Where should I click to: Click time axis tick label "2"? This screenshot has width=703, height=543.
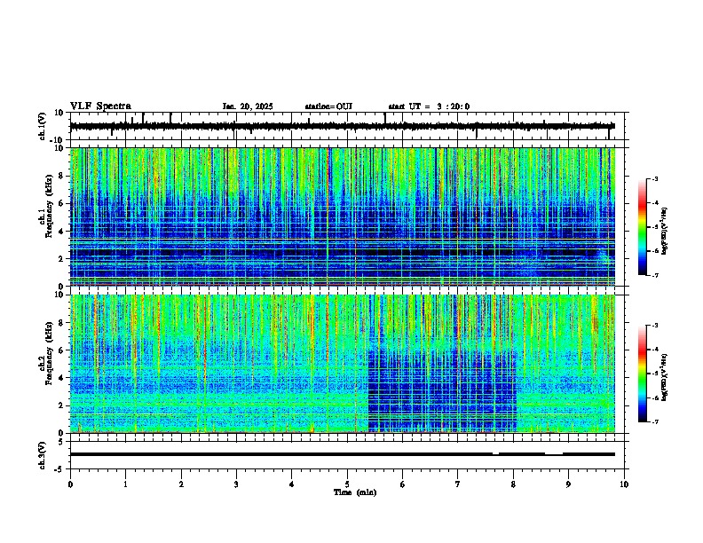click(181, 484)
